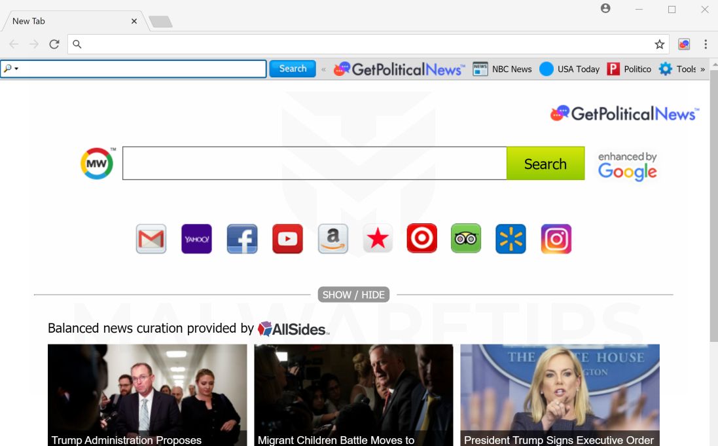This screenshot has height=446, width=718.
Task: Launch Facebook from the shortcuts
Action: point(242,238)
